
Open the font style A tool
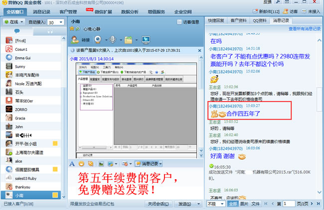point(72,164)
